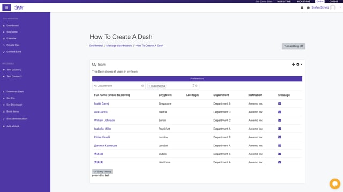Viewport: 343px width, 192px height.
Task: Open William Johnson profile link
Action: point(105,121)
